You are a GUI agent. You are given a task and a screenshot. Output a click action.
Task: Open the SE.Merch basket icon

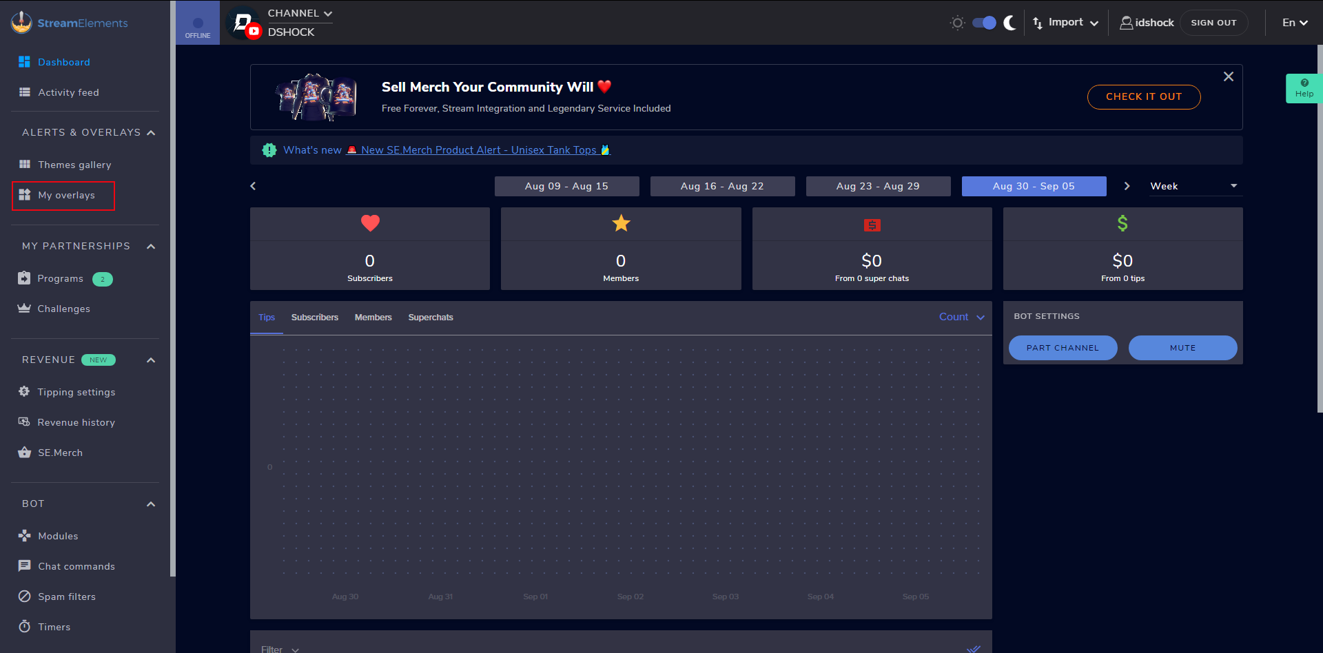[25, 453]
